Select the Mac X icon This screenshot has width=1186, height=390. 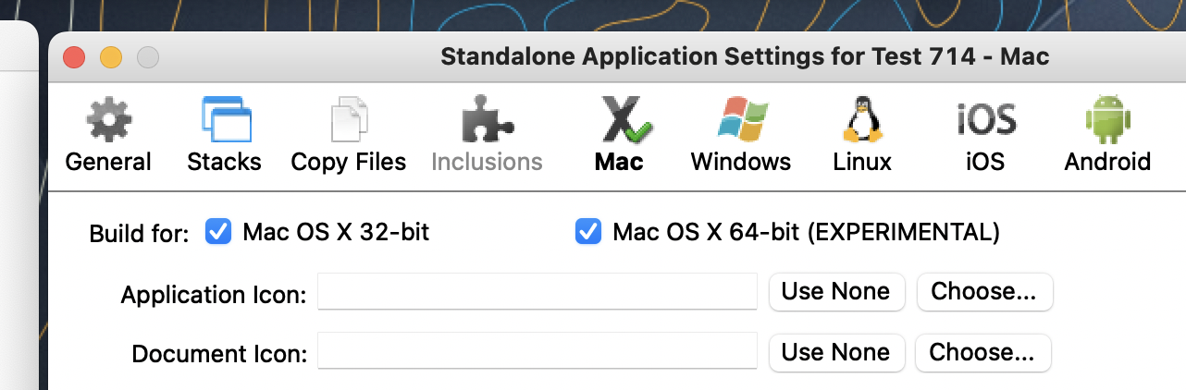pos(619,119)
